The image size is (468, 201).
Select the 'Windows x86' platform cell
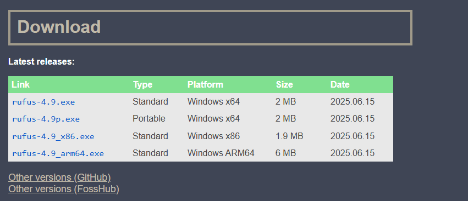point(213,136)
